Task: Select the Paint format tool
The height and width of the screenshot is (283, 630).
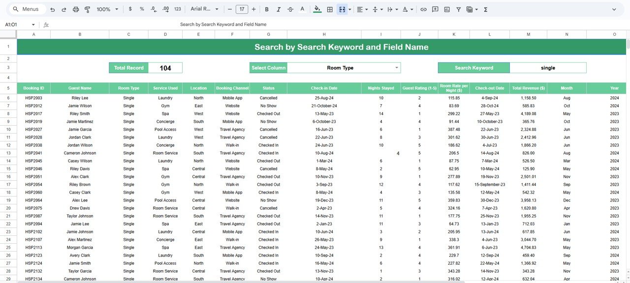Action: tap(87, 9)
